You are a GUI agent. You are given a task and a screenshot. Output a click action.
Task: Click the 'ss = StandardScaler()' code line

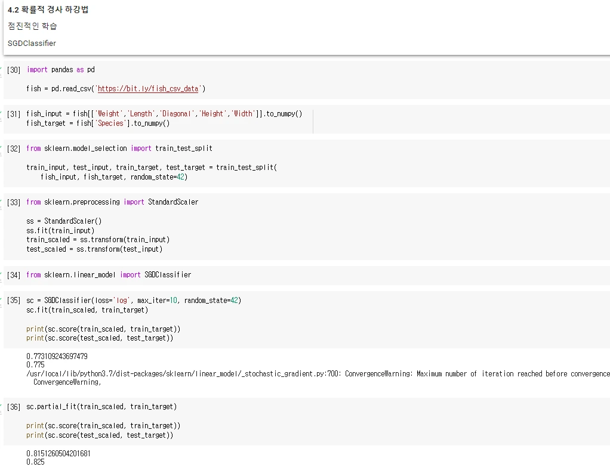pyautogui.click(x=64, y=221)
